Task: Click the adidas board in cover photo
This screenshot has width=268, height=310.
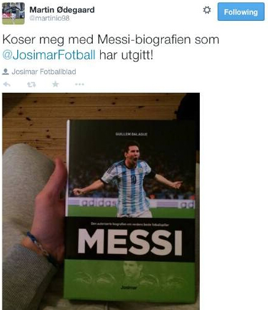Action: (x=98, y=203)
